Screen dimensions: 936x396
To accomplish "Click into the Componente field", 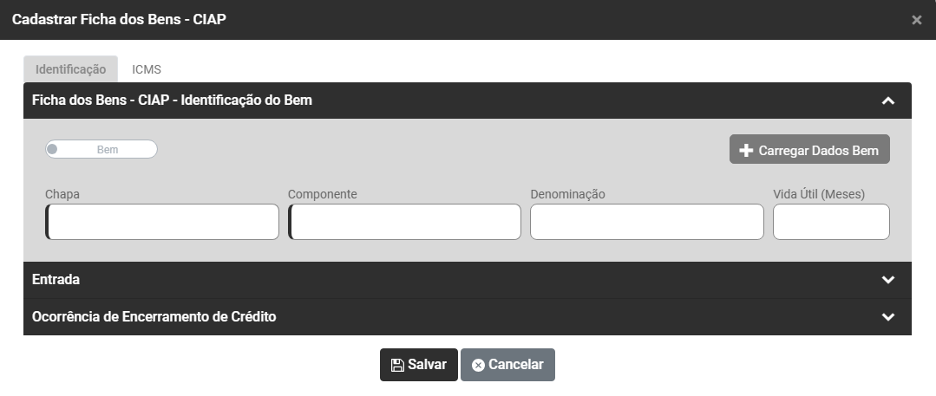I will tap(405, 222).
